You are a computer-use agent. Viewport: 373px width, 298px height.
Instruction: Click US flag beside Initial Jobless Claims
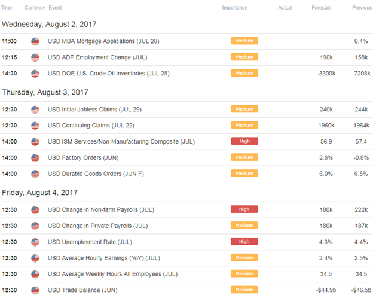coord(35,110)
